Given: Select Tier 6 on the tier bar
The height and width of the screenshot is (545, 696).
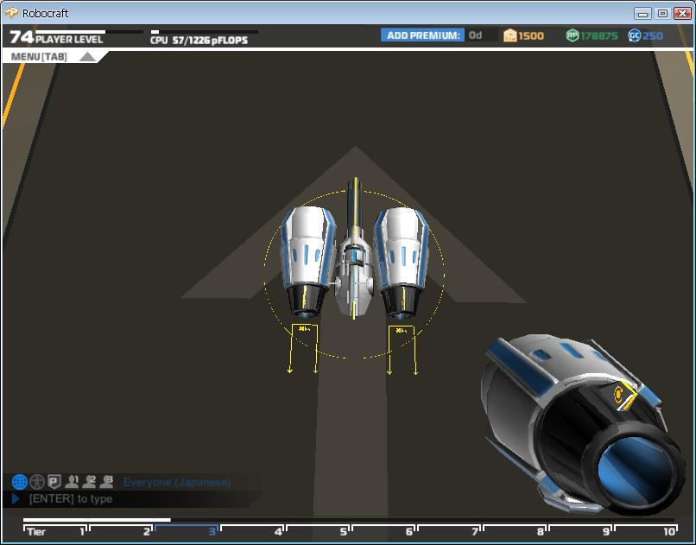Looking at the screenshot, I should click(383, 530).
